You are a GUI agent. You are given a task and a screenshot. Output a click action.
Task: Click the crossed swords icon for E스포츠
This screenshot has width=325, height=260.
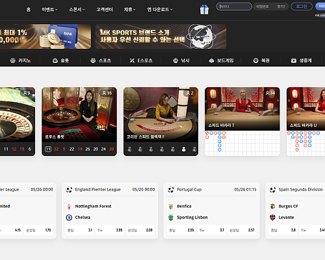tap(132, 60)
